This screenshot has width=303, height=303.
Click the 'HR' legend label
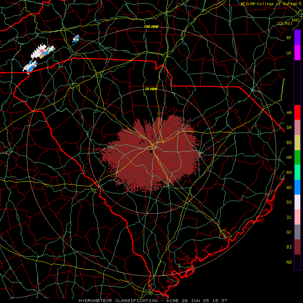click(289, 158)
